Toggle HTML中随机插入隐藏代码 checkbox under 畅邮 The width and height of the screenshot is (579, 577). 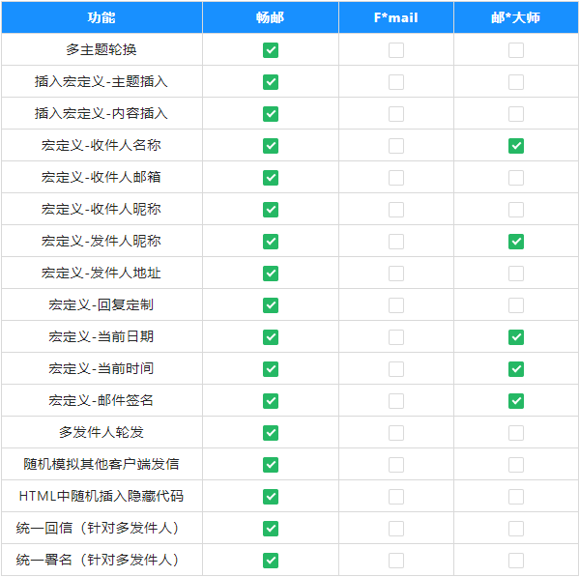tap(271, 497)
